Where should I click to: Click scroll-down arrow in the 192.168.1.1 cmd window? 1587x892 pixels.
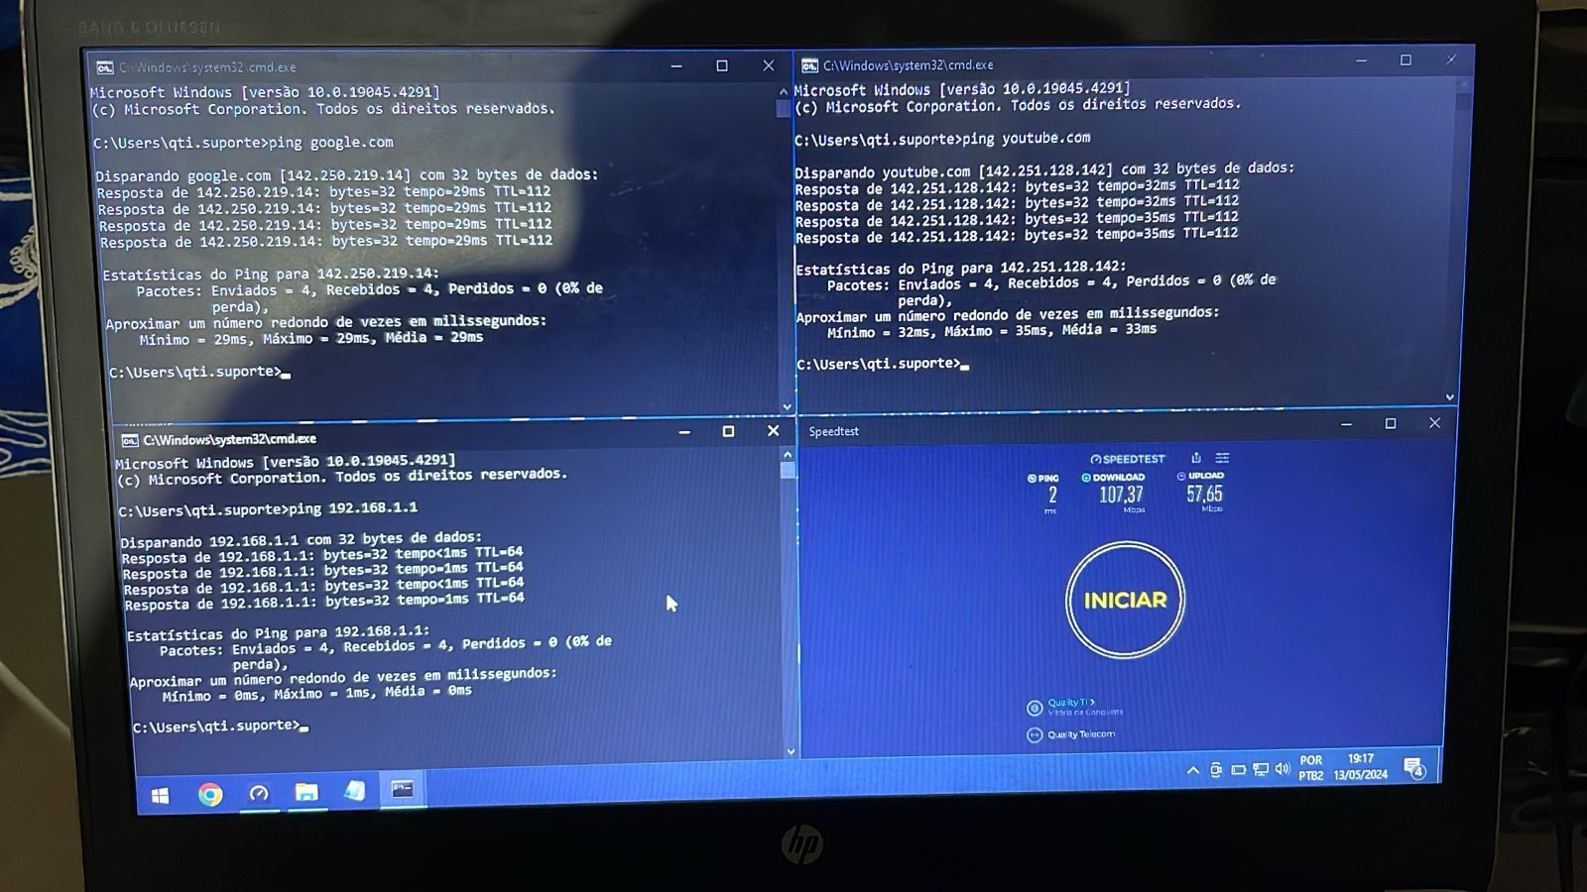pyautogui.click(x=791, y=751)
